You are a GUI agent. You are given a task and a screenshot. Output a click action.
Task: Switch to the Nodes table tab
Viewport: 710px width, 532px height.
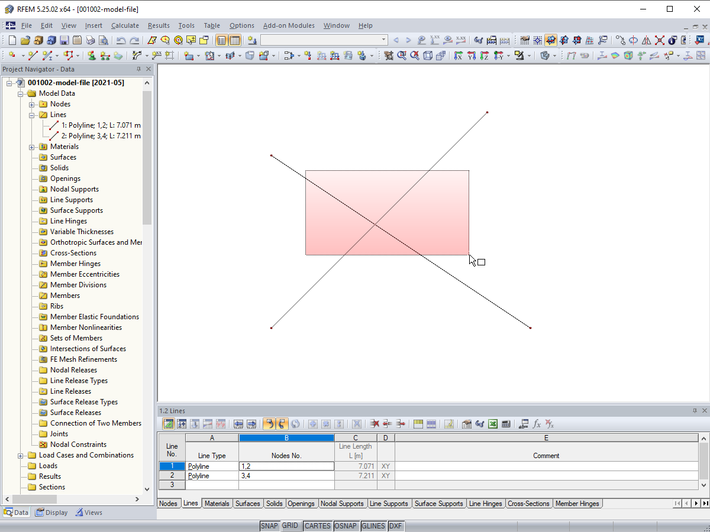click(x=168, y=503)
